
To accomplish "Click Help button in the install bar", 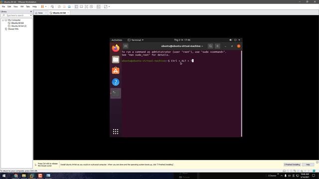I will click(x=308, y=165).
